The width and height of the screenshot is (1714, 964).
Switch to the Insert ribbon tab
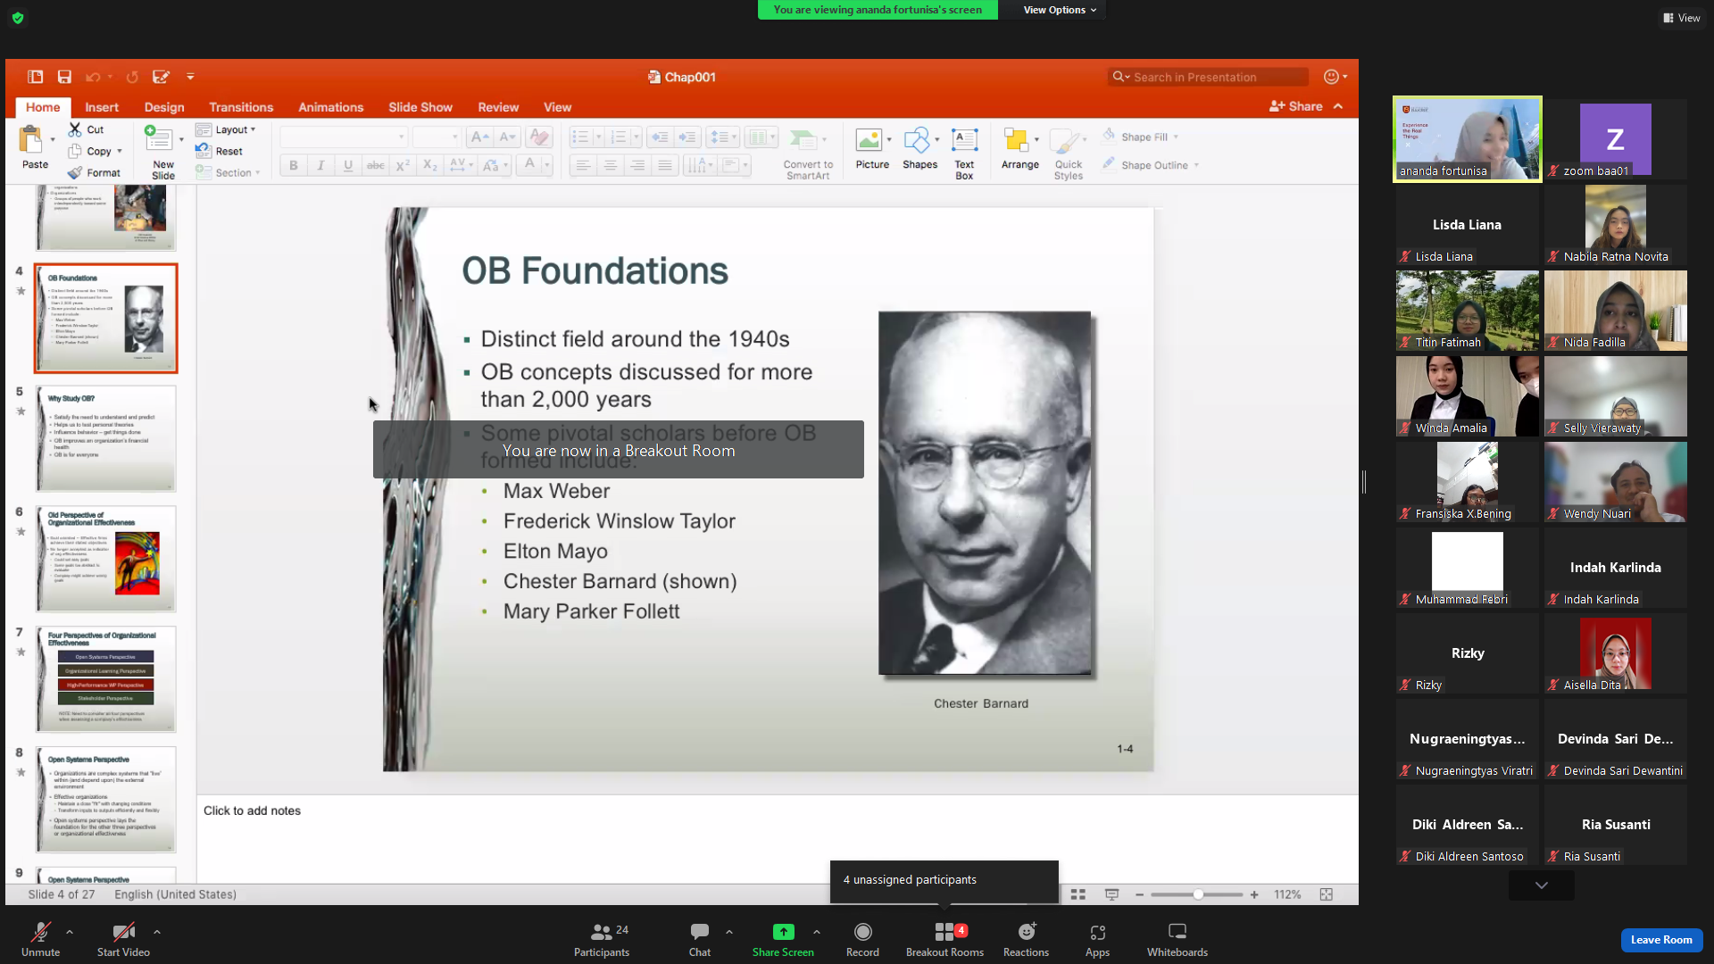[102, 107]
